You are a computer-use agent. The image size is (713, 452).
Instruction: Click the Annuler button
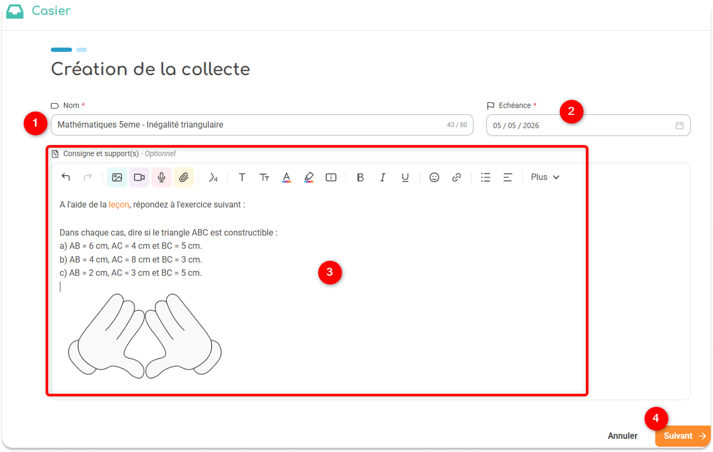[x=622, y=436]
